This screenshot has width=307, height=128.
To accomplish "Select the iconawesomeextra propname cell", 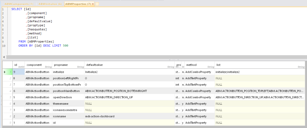I will click(x=68, y=110).
